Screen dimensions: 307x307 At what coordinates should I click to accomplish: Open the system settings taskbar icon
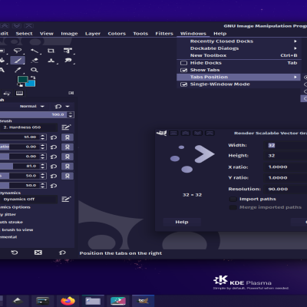tap(43, 301)
